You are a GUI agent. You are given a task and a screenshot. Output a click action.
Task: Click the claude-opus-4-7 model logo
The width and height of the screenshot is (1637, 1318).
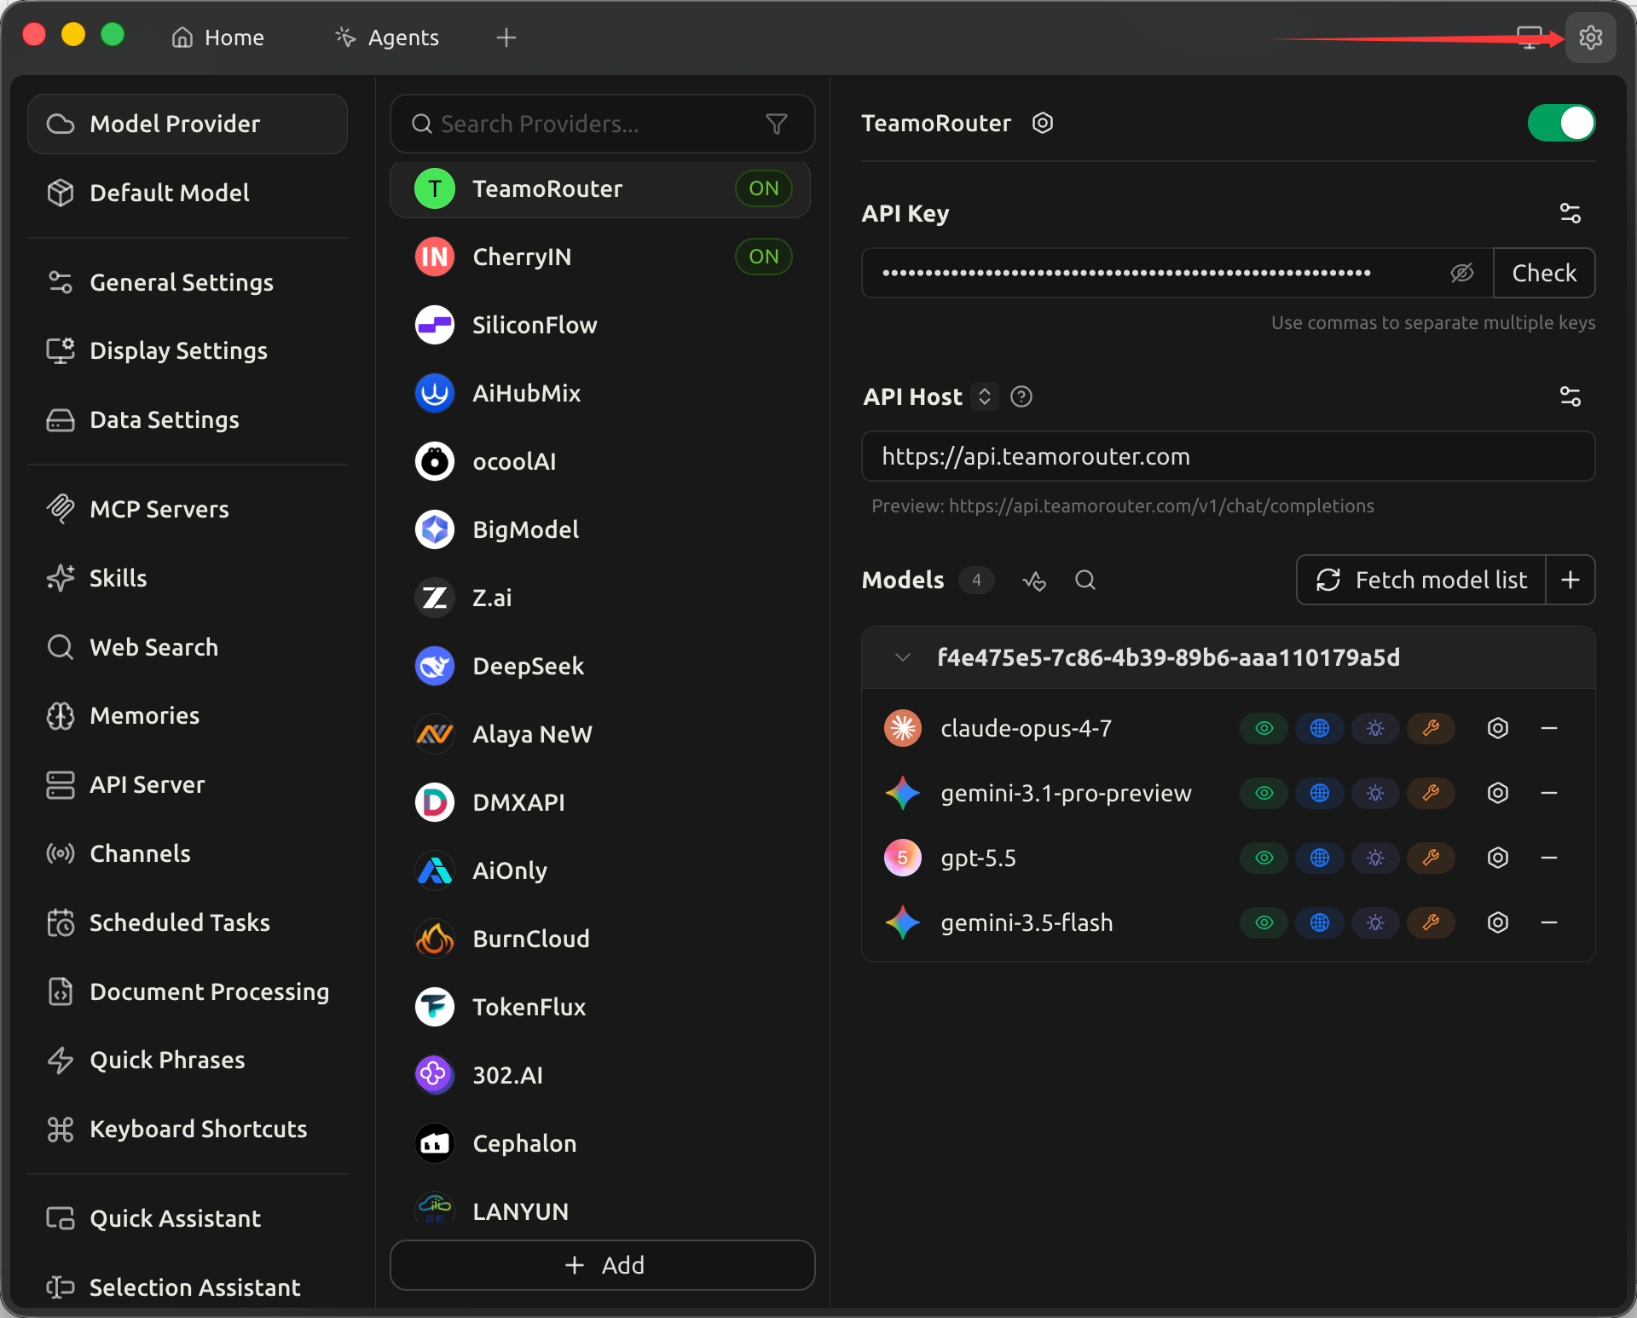click(x=903, y=728)
